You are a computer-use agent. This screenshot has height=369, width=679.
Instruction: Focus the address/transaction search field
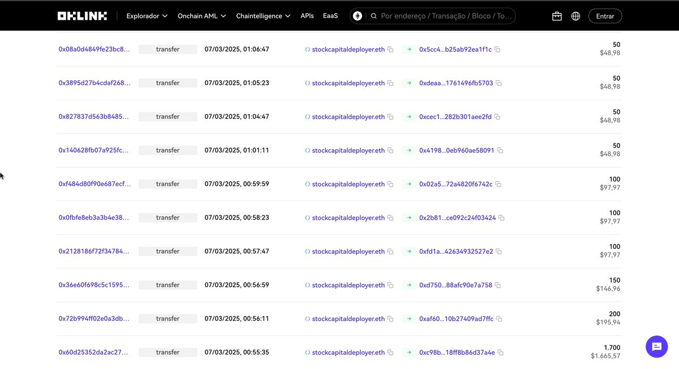[446, 16]
